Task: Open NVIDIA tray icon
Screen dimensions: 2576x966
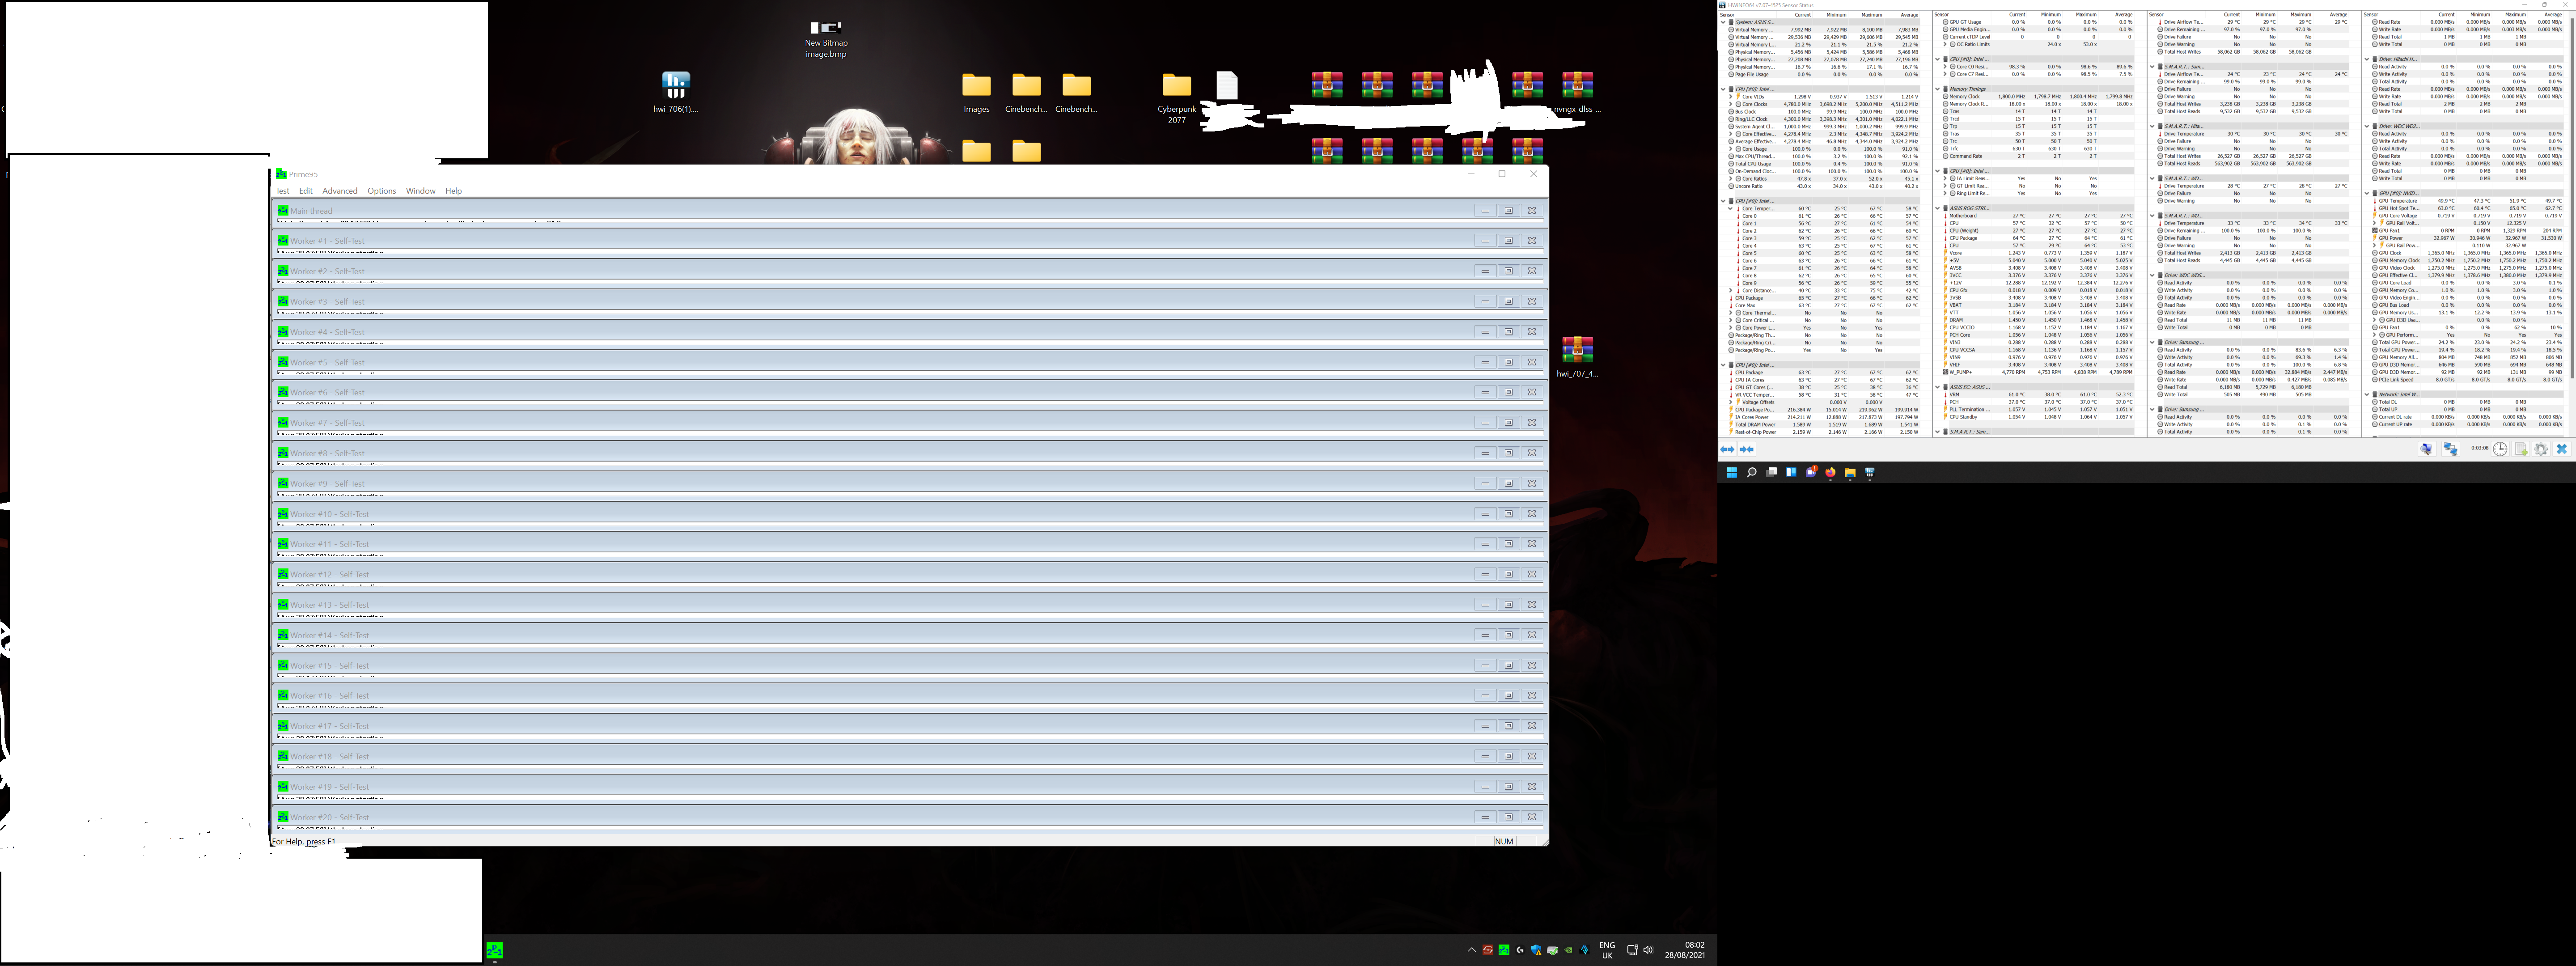Action: (x=1568, y=950)
